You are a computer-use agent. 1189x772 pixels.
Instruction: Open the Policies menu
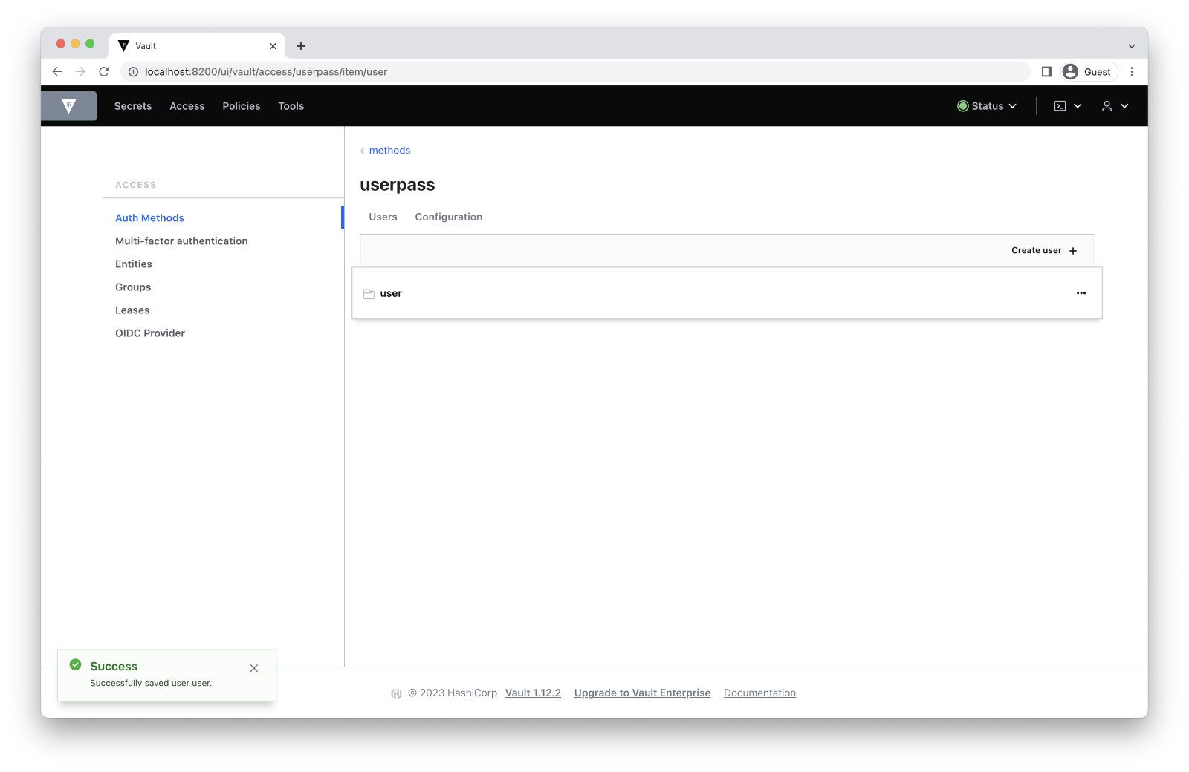pos(242,106)
